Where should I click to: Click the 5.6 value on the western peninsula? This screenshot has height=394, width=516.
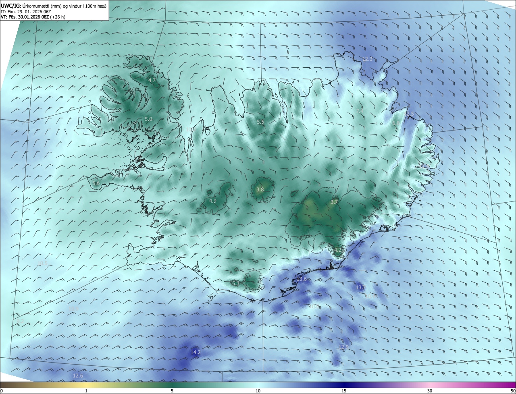pyautogui.click(x=96, y=183)
